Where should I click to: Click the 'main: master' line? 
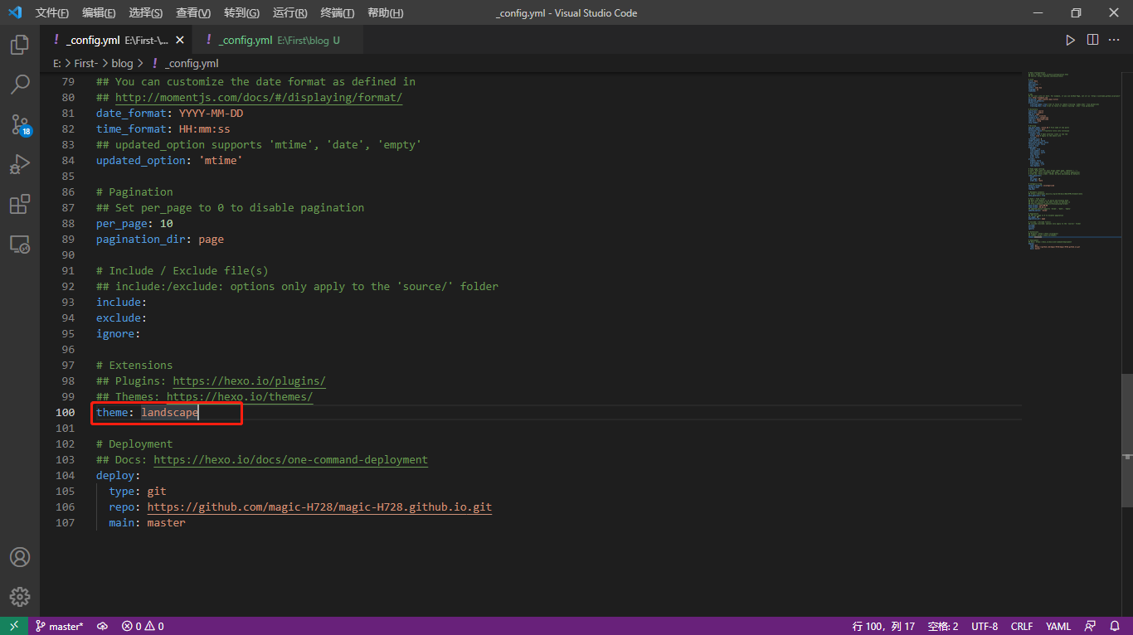147,523
